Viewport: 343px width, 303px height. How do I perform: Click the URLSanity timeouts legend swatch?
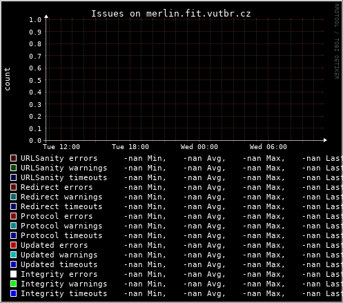click(x=14, y=177)
